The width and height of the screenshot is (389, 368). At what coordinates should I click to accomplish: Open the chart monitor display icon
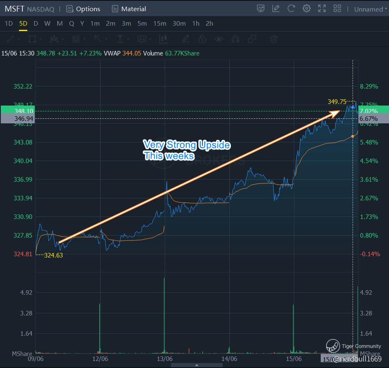[260, 9]
